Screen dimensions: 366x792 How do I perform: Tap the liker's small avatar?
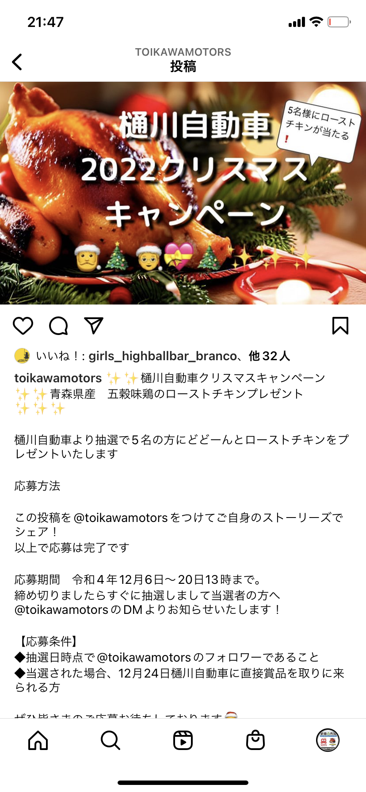click(x=22, y=356)
